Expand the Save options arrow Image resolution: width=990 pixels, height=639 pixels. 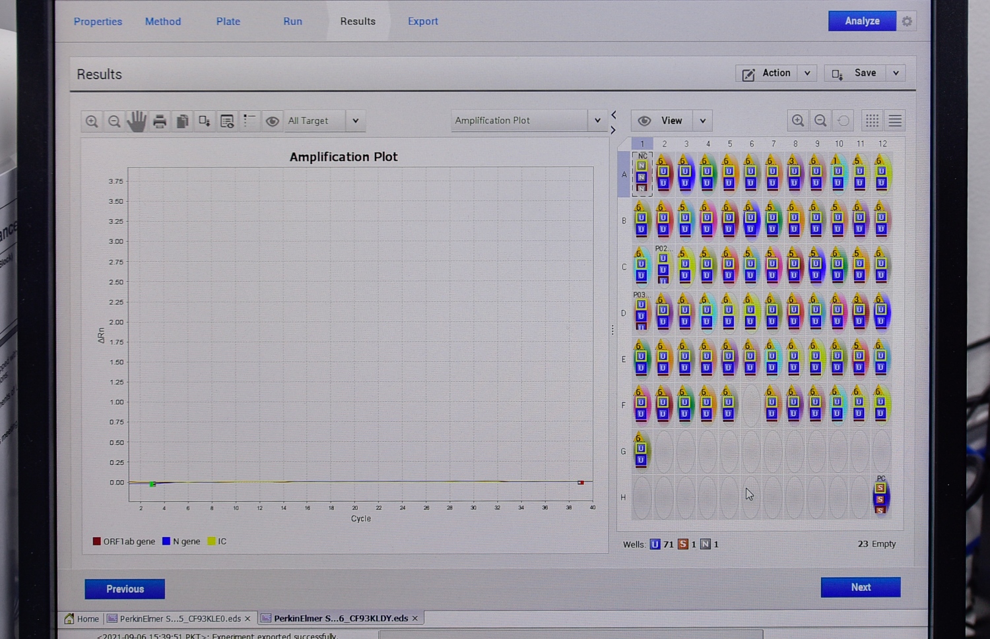[x=896, y=73]
